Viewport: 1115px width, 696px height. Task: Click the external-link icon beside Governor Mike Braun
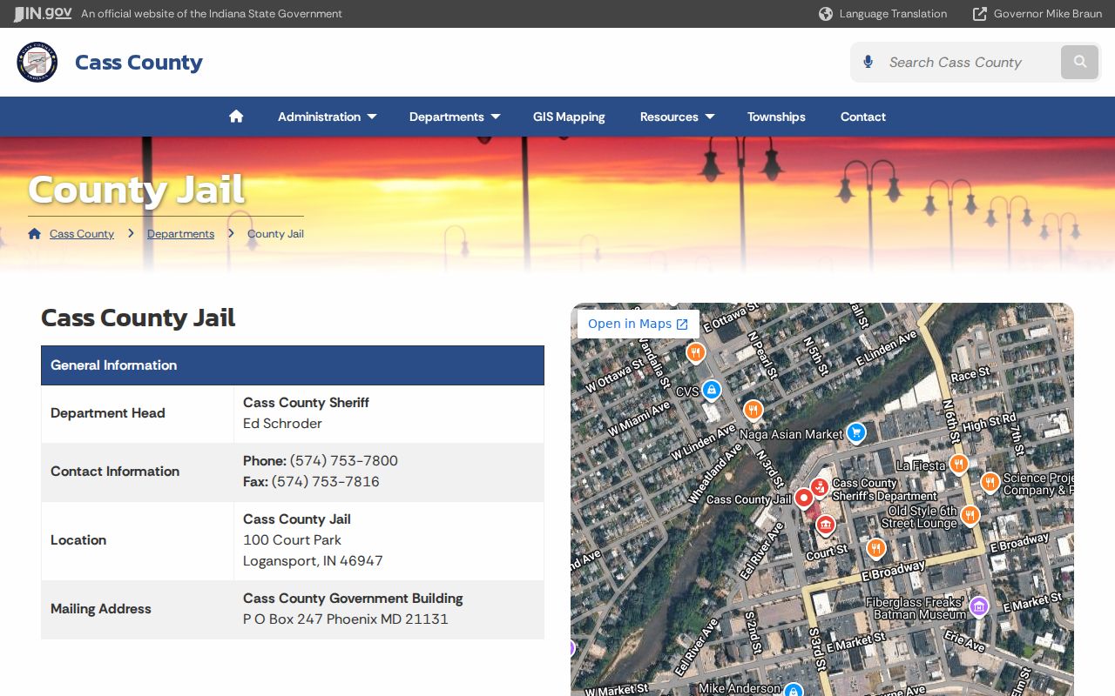(980, 14)
